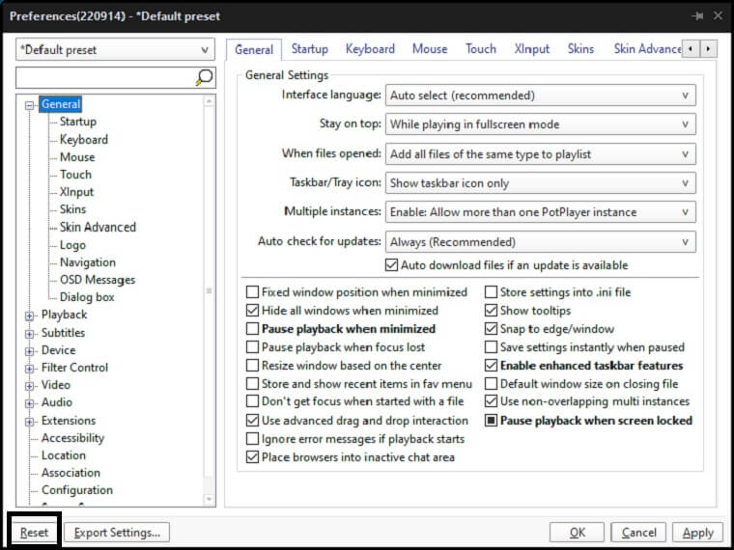
Task: Click the search magnifier icon
Action: pyautogui.click(x=204, y=77)
